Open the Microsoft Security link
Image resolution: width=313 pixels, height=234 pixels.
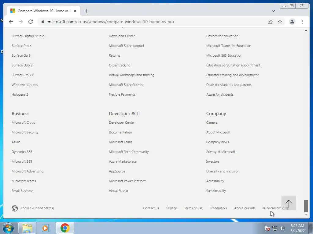coord(25,132)
